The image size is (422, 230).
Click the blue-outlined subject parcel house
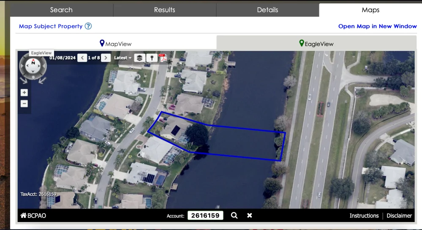click(x=174, y=129)
